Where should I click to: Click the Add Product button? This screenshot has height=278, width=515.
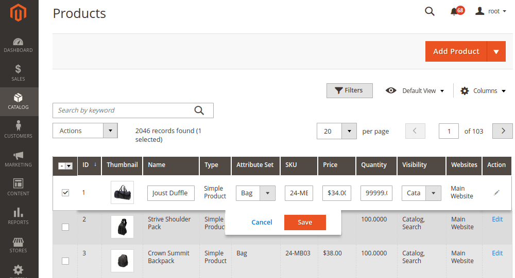pyautogui.click(x=456, y=51)
